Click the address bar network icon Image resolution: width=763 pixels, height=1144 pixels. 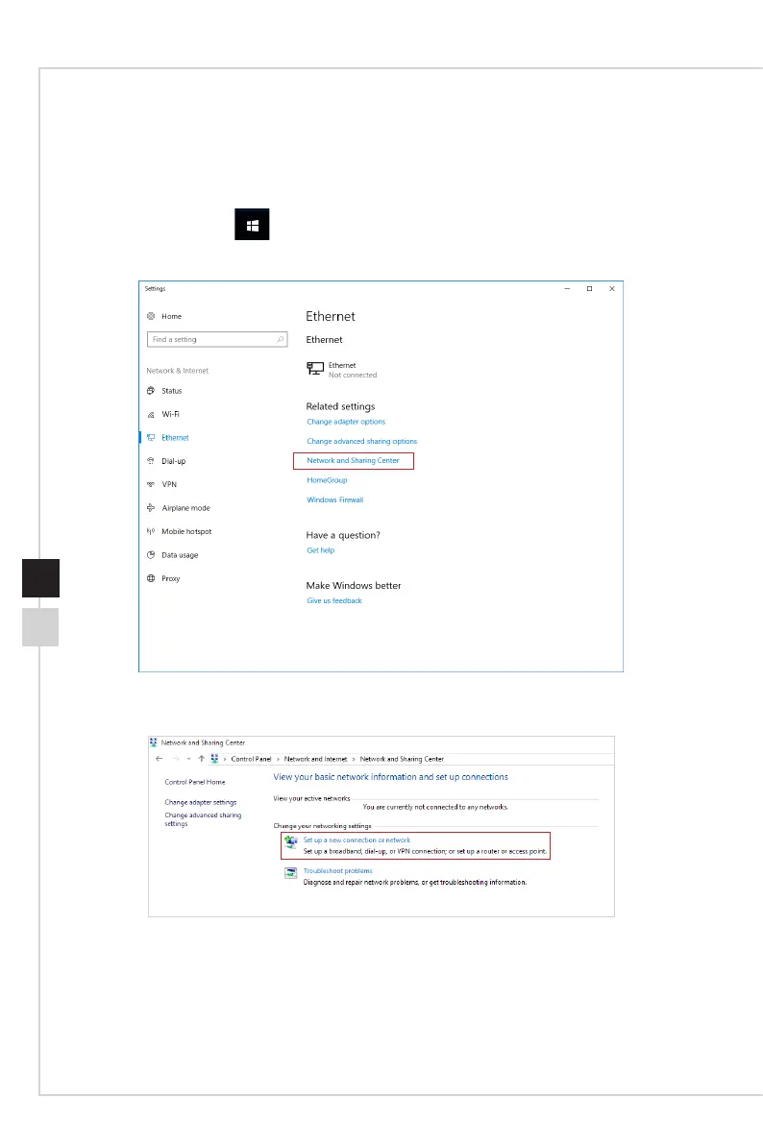coord(214,759)
